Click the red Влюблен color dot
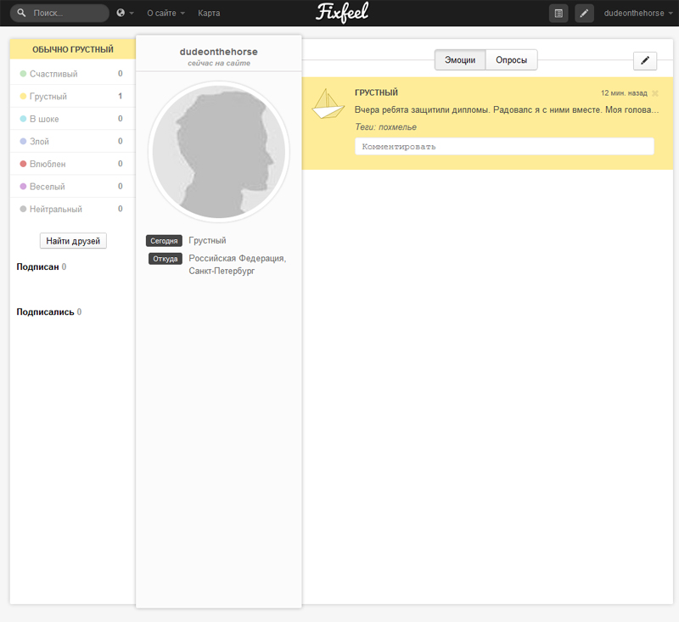This screenshot has width=679, height=622. [24, 164]
